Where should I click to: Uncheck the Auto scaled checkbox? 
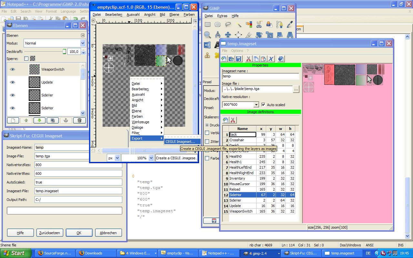[263, 105]
